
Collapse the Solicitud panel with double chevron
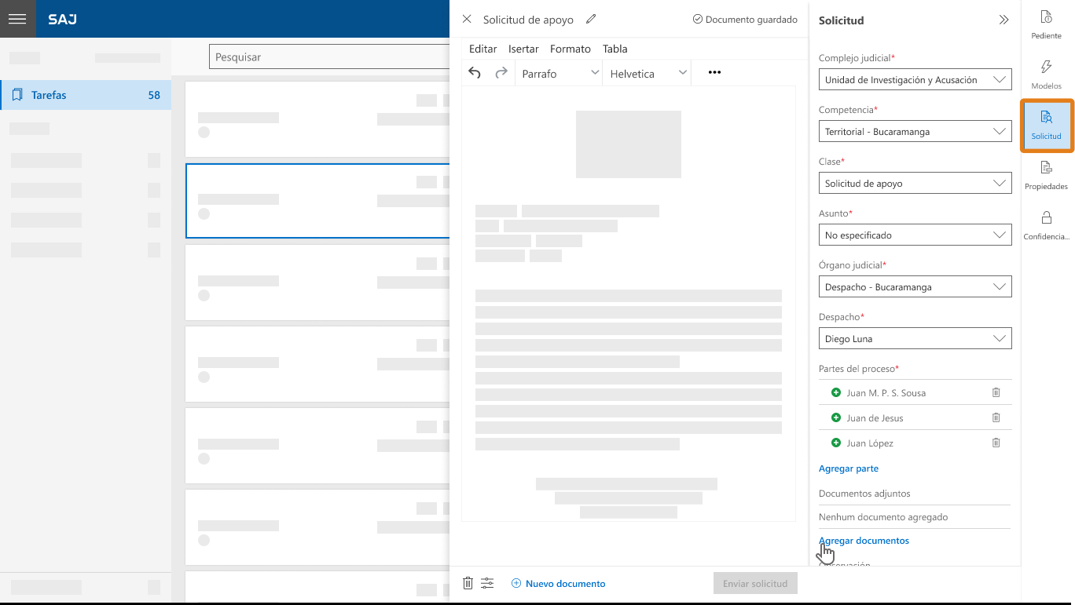tap(1003, 20)
